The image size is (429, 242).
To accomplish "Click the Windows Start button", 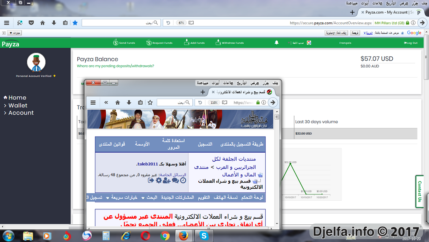I will click(x=8, y=236).
